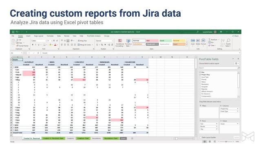Toggle italic formatting

[x=35, y=45]
